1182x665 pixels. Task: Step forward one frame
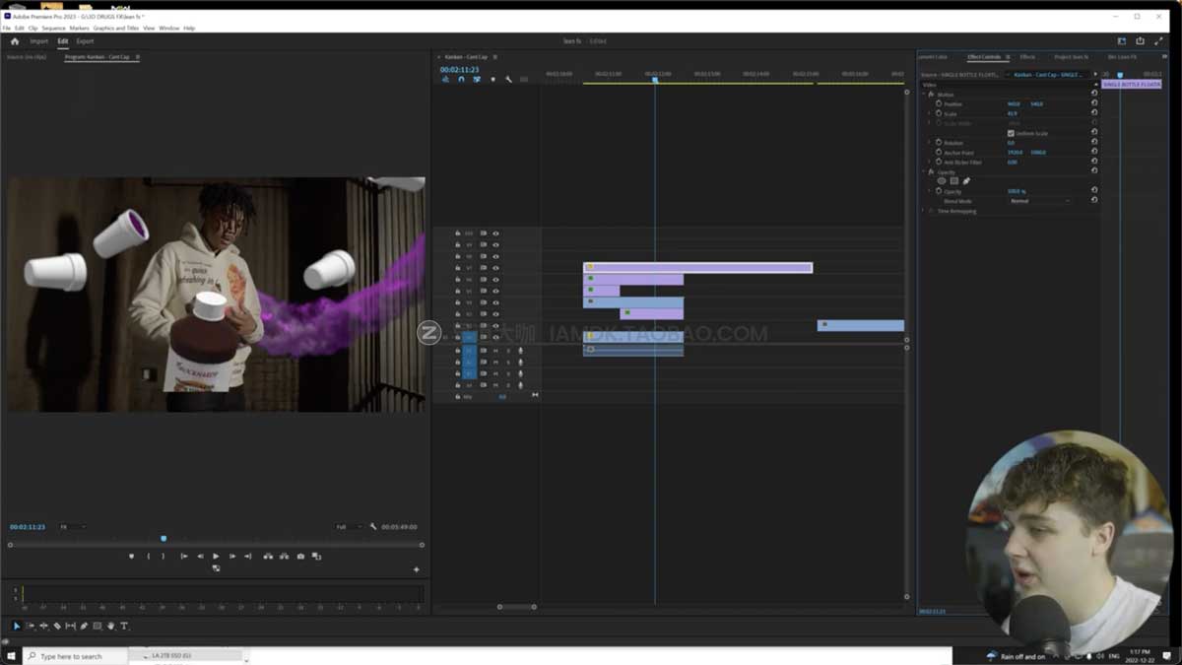[231, 557]
